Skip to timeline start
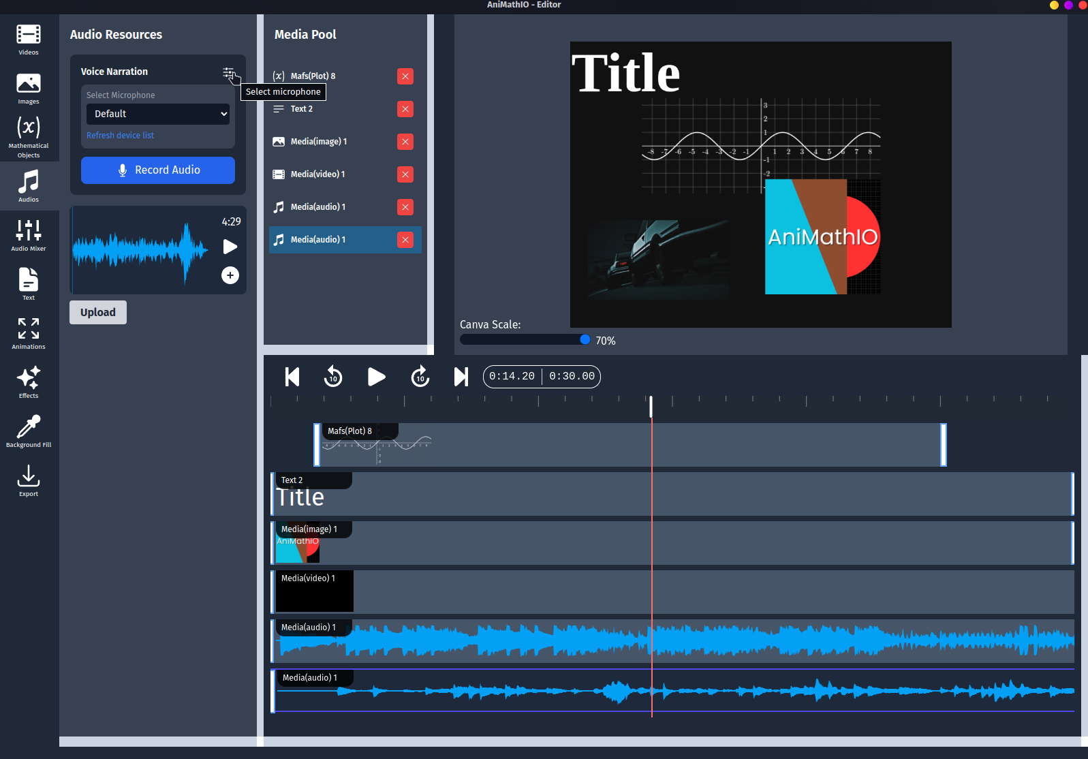The image size is (1088, 759). [x=292, y=377]
